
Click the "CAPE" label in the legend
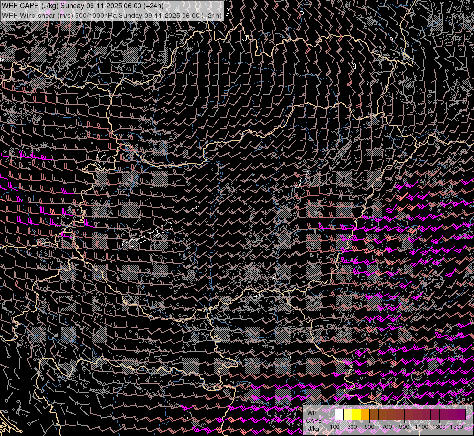pyautogui.click(x=314, y=421)
